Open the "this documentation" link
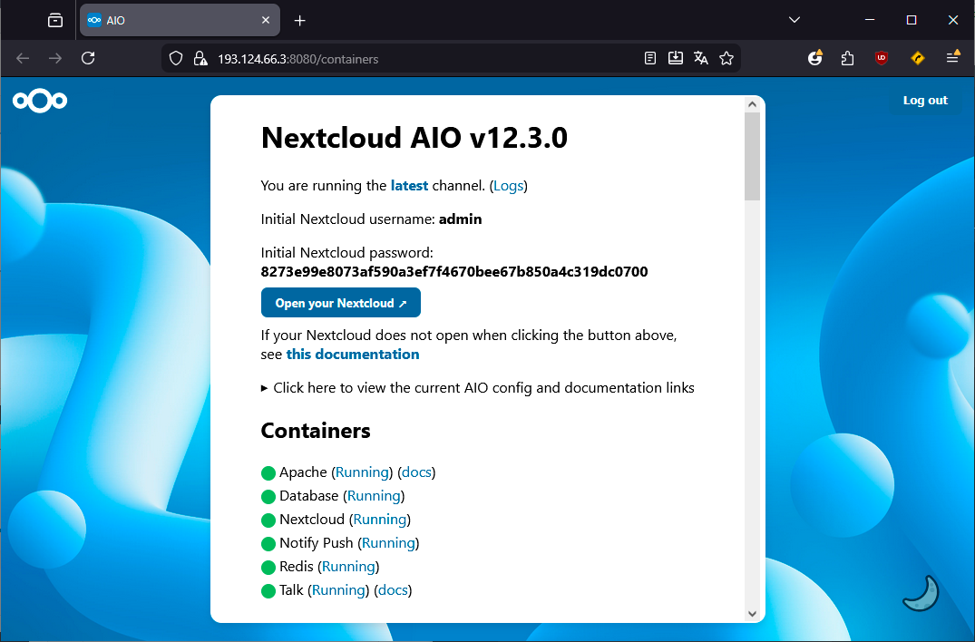 click(353, 354)
